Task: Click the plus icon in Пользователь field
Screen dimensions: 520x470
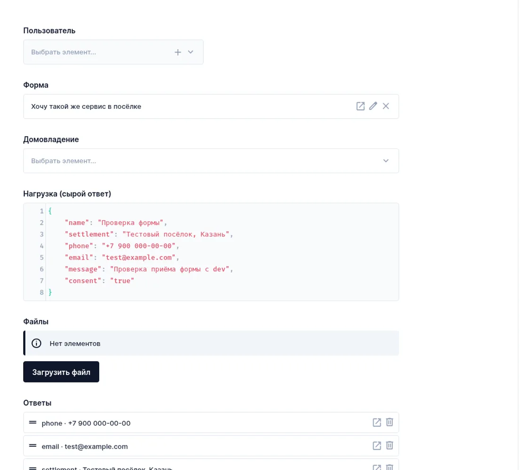Action: [178, 52]
